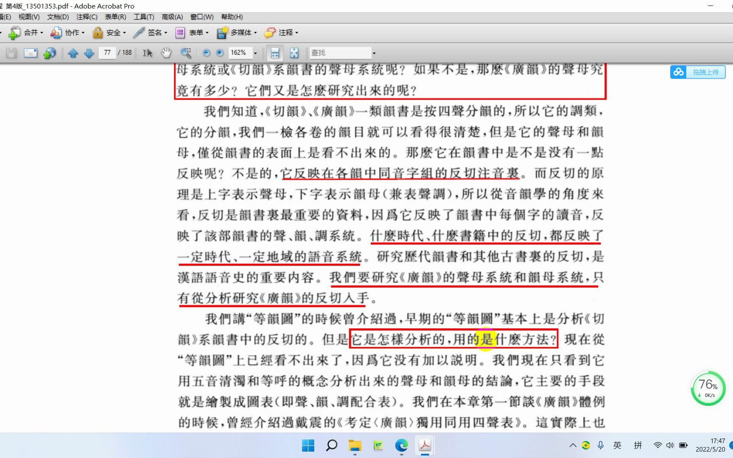Switch to Adobe Acrobat taskbar icon
Screen dimensions: 733x458
tap(425, 445)
